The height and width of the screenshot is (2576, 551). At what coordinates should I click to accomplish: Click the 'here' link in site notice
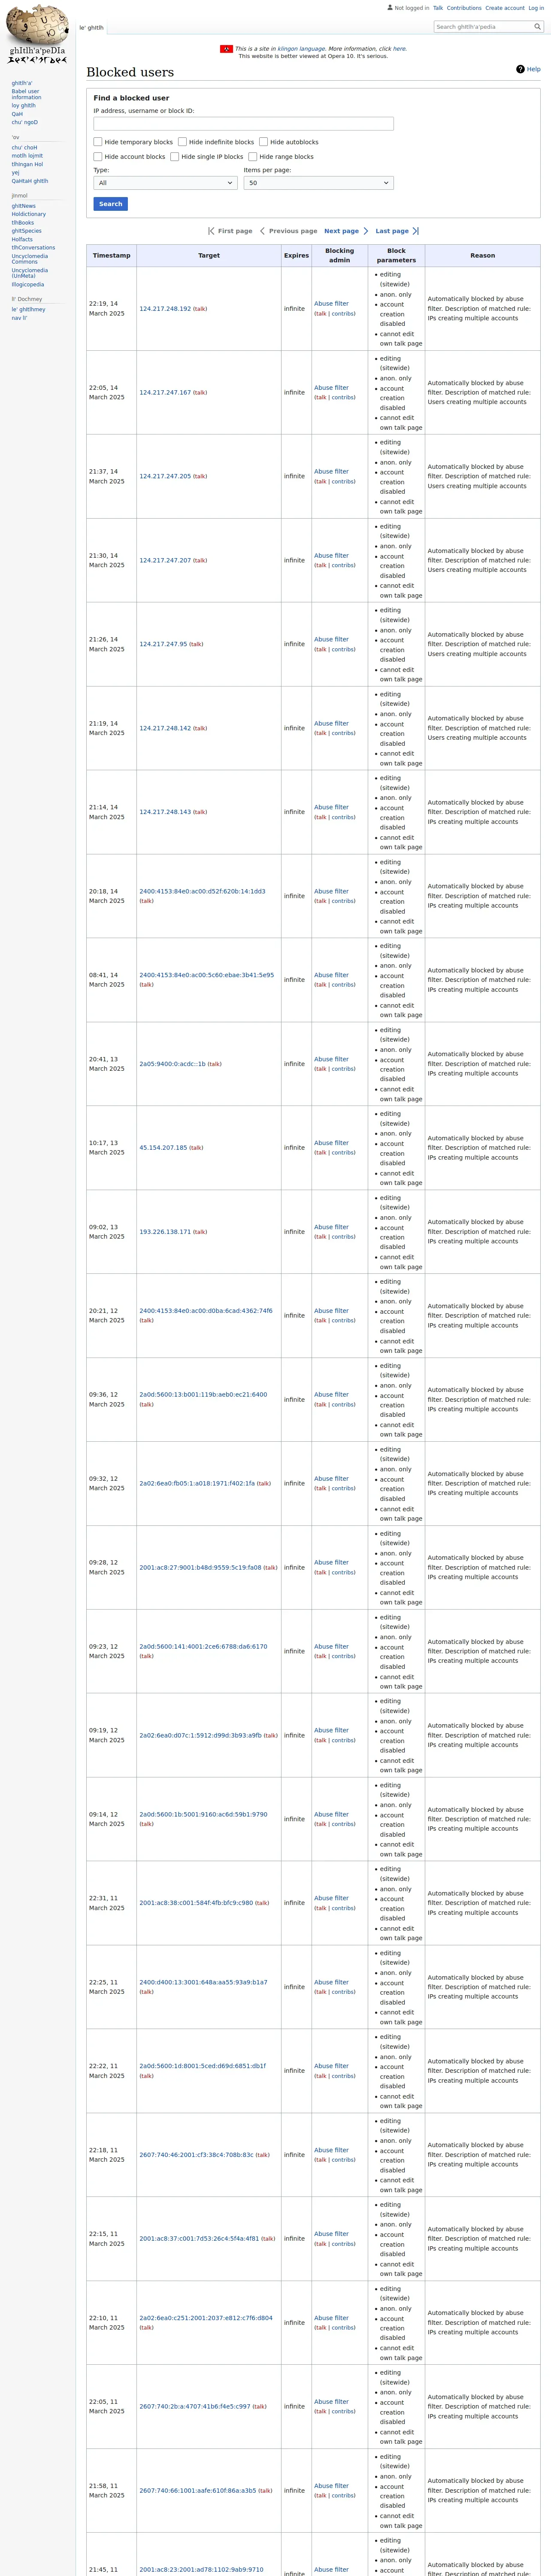(x=399, y=49)
